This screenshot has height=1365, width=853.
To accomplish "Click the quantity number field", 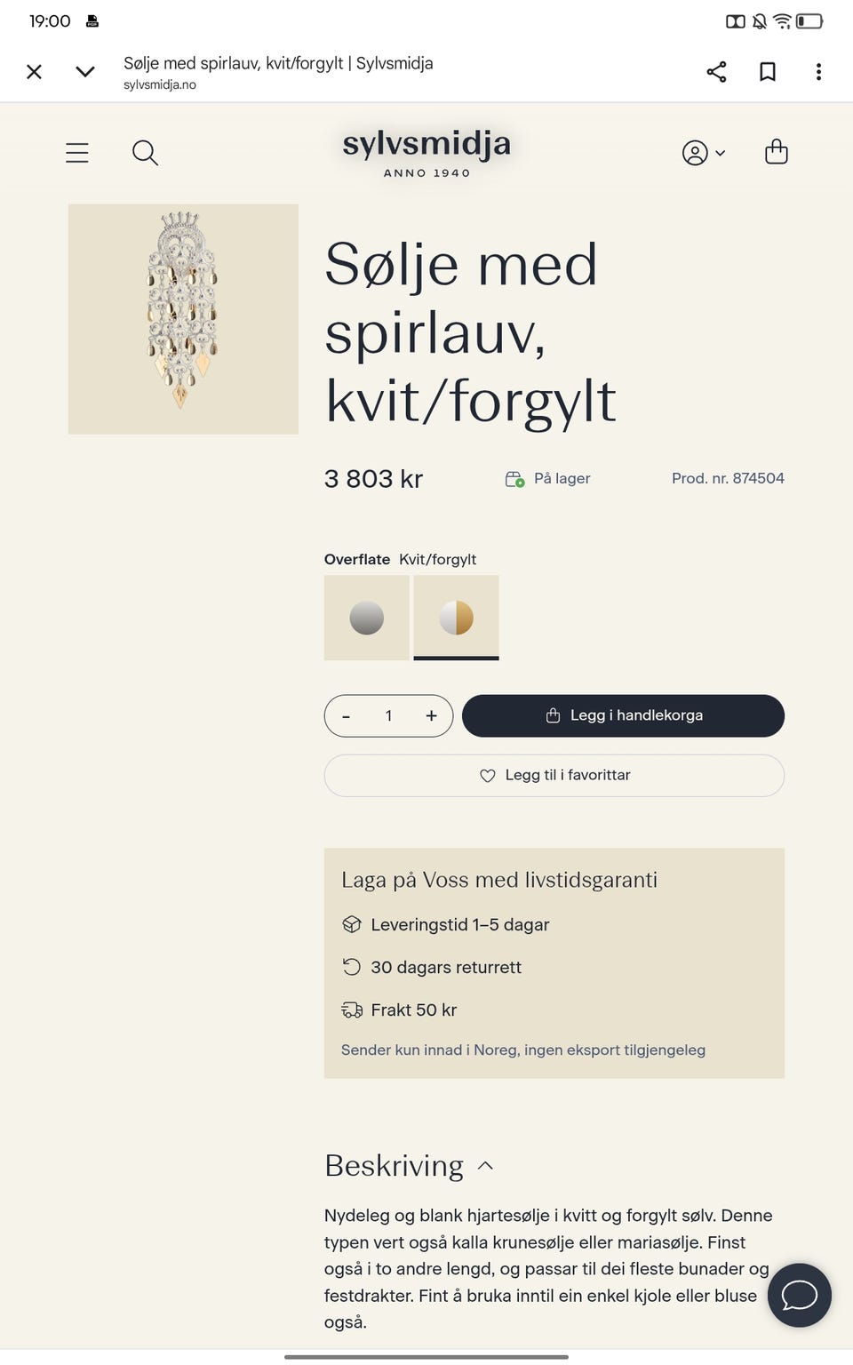I will (x=388, y=716).
